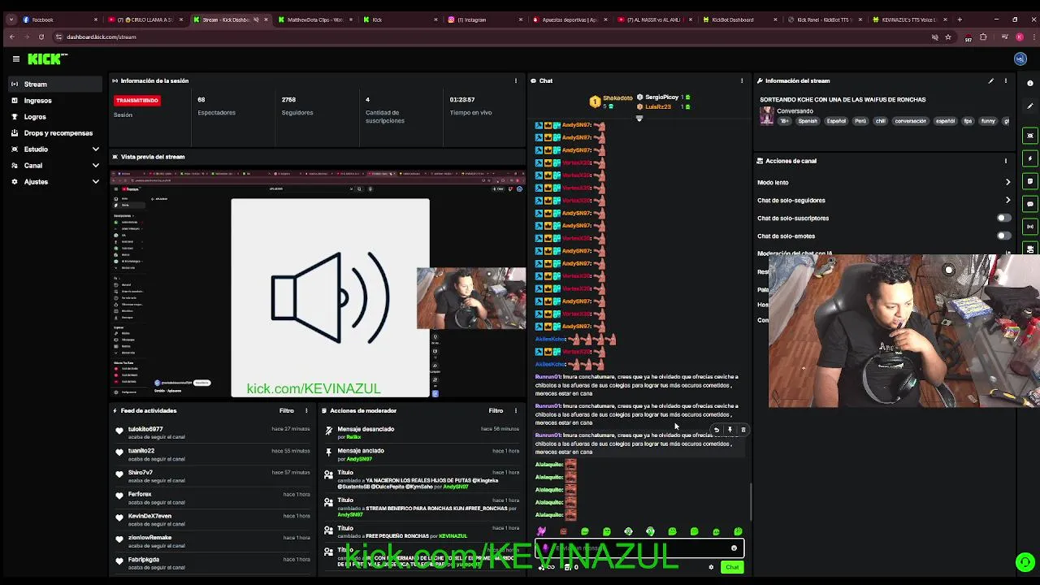1040x585 pixels.
Task: Open Filtro in Acciones de moderador
Action: [x=496, y=410]
